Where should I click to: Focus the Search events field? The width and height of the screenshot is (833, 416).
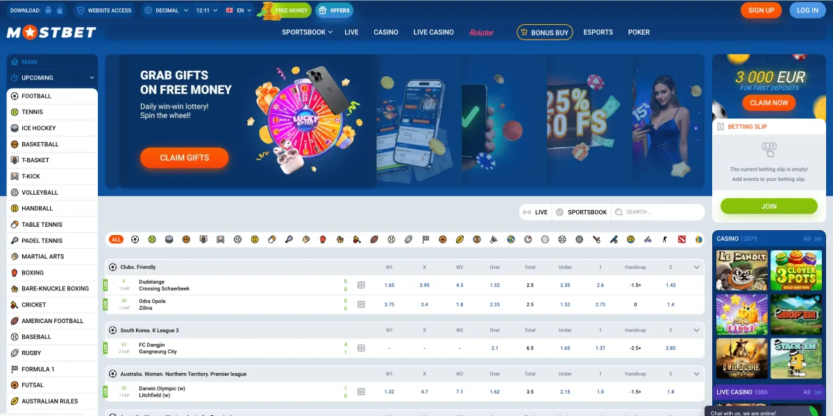[658, 212]
